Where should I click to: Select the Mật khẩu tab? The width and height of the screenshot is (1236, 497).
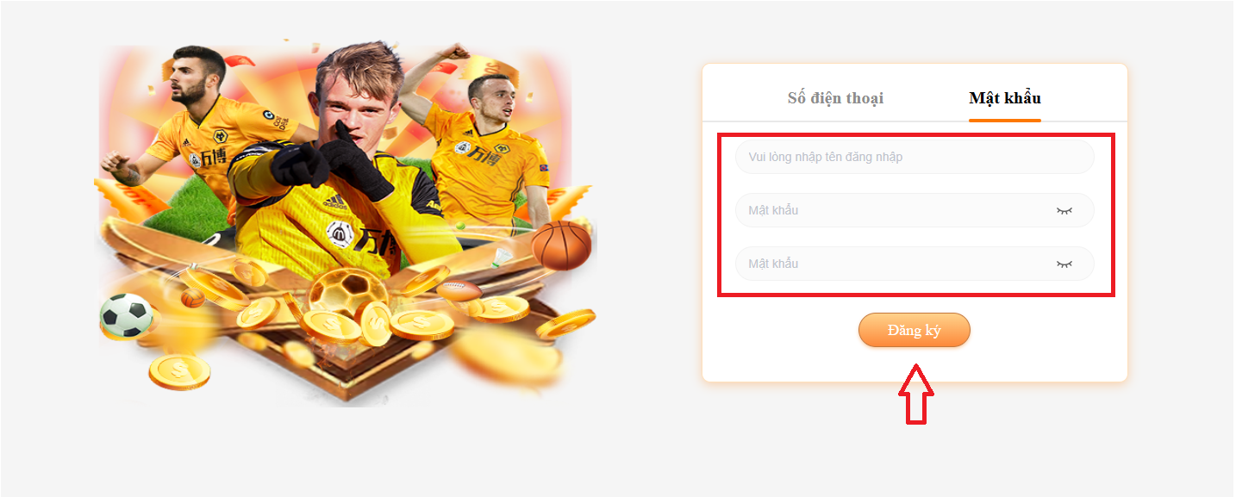(1005, 98)
